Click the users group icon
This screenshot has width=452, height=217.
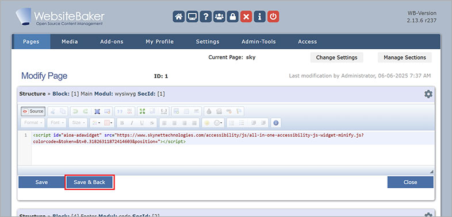[x=219, y=17]
